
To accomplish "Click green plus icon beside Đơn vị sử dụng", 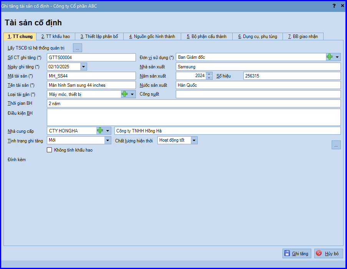I will (x=329, y=57).
